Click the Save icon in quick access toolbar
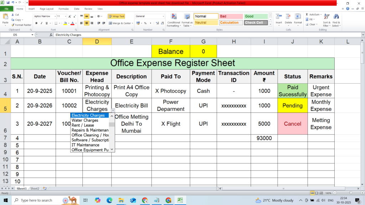365x205 pixels. [x=7, y=3]
